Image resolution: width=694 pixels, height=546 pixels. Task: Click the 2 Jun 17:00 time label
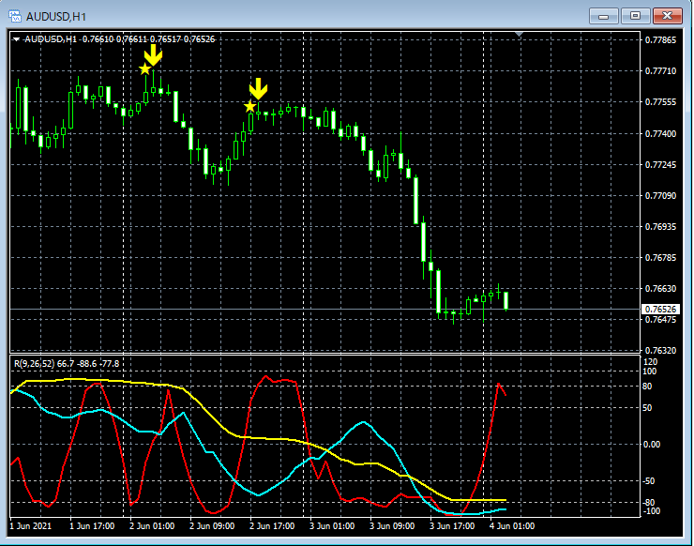[x=272, y=526]
